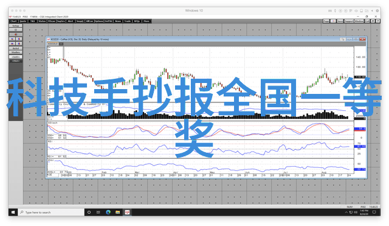
Task: Expand hidden system tray icons chevron
Action: point(346,212)
